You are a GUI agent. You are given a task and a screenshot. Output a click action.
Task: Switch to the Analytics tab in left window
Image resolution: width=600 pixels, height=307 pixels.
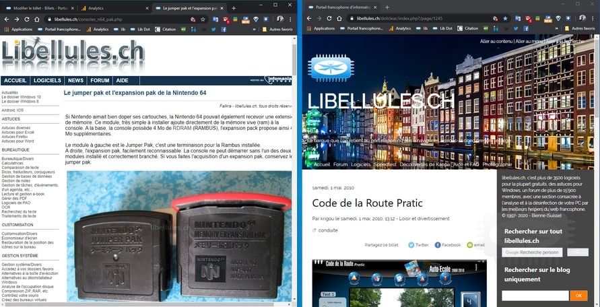113,8
